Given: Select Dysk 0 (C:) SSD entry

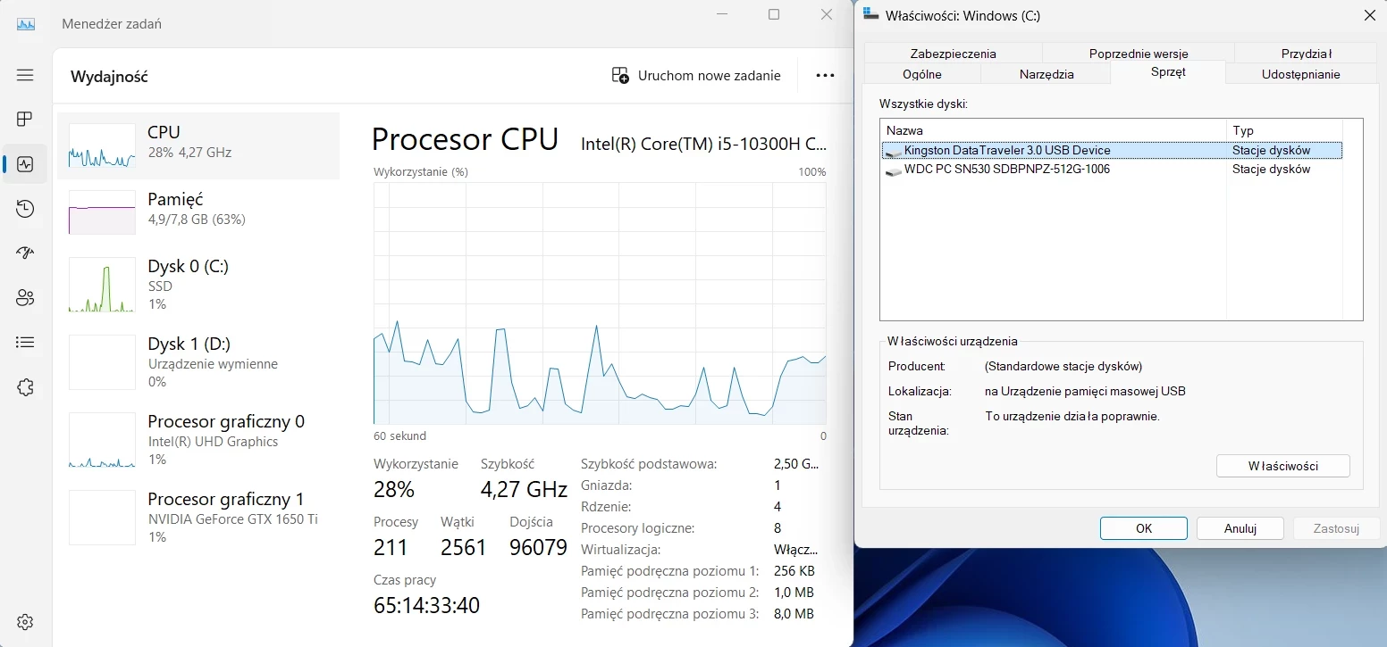Looking at the screenshot, I should [x=198, y=285].
